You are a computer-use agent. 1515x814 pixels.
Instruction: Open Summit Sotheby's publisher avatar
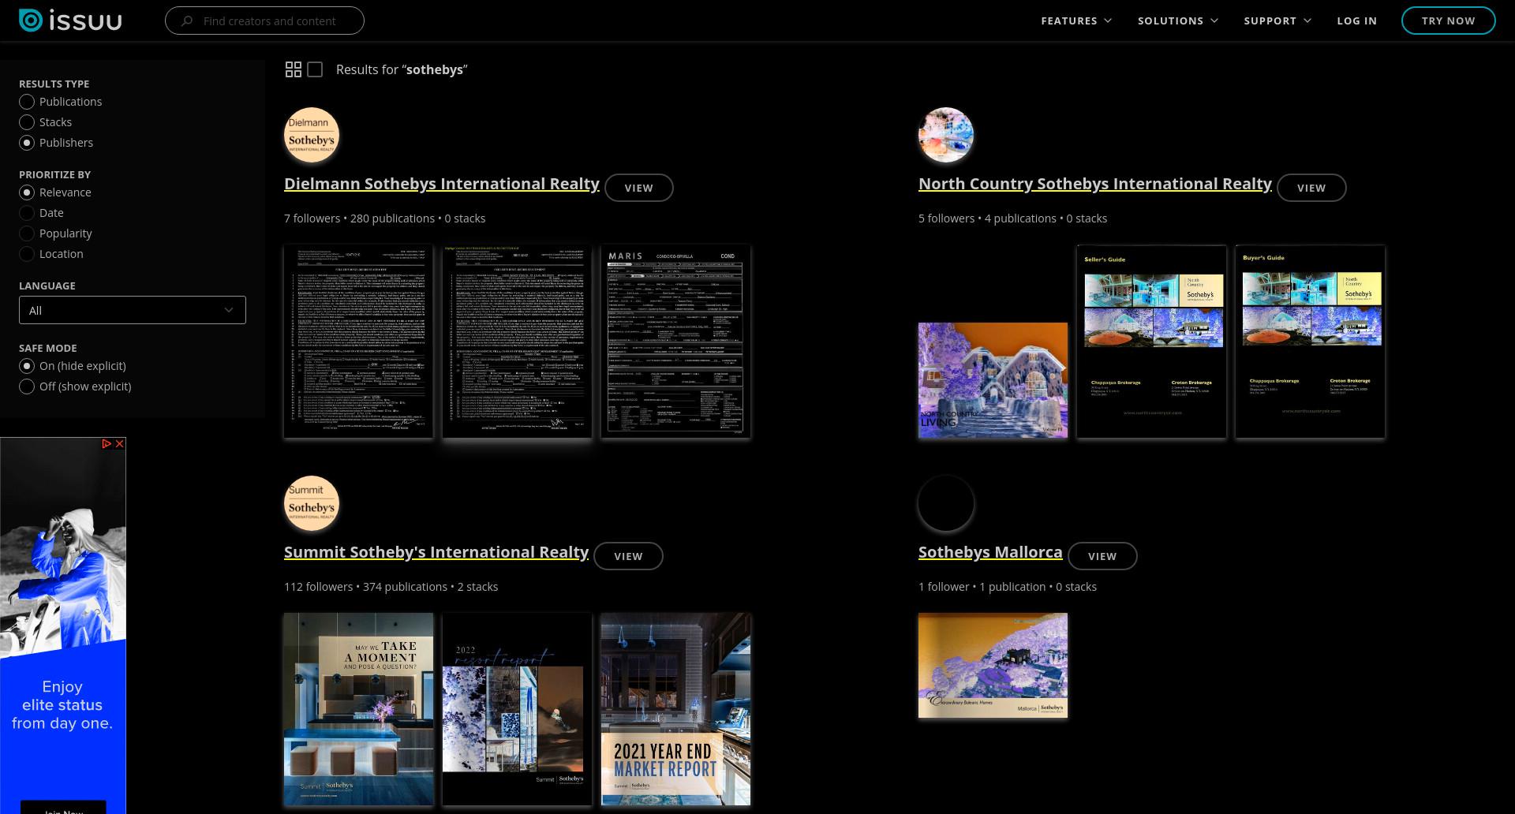[312, 503]
